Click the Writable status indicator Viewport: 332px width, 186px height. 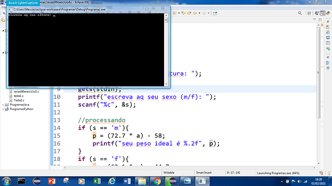point(169,173)
